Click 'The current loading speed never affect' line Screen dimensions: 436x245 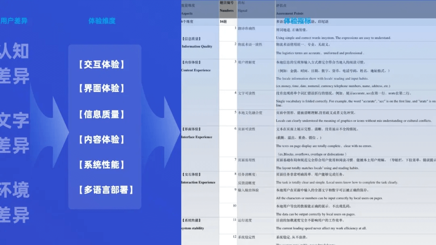point(321,228)
